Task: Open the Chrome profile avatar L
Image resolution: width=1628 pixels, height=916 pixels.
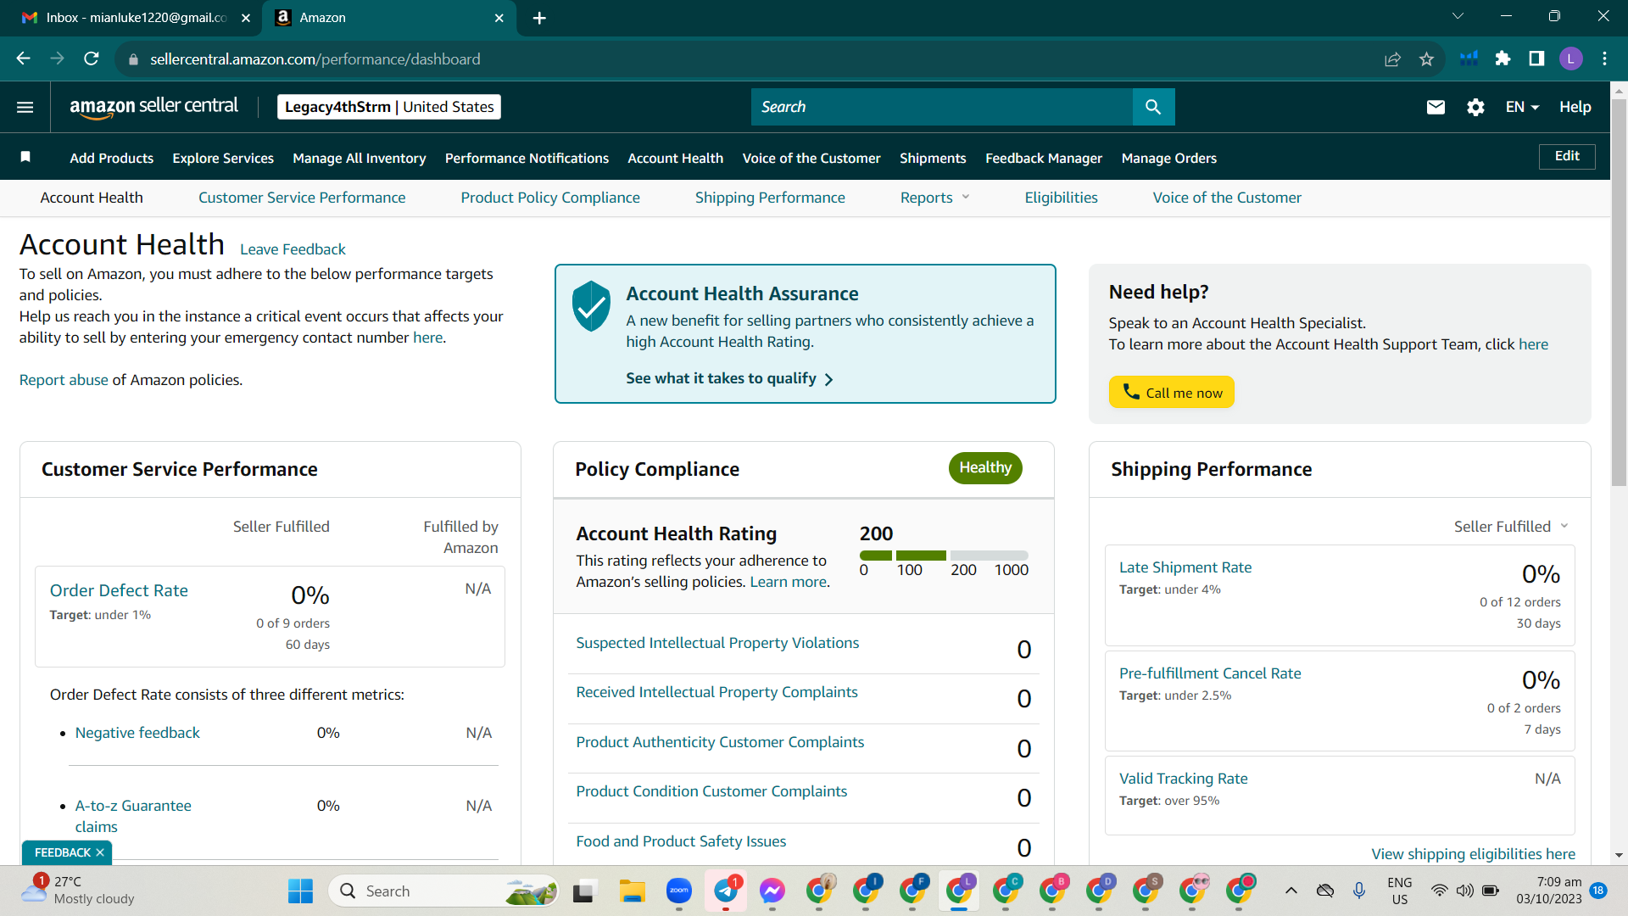Action: (1570, 59)
